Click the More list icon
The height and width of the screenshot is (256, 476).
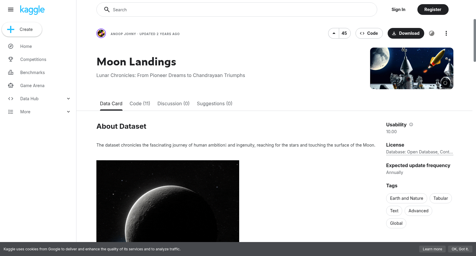point(11,112)
